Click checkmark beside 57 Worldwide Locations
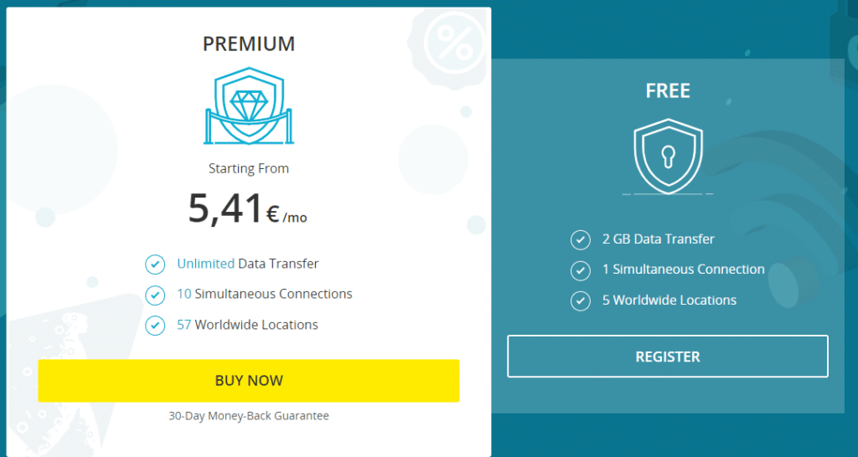The height and width of the screenshot is (457, 858). coord(155,326)
